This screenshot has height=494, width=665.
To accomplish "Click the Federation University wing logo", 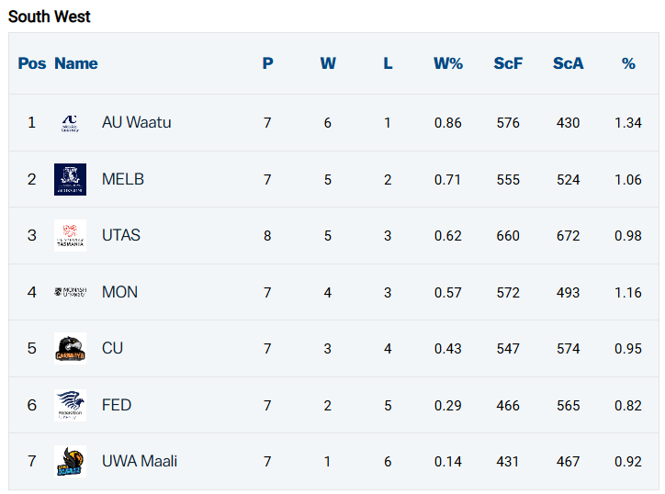I will [x=70, y=405].
